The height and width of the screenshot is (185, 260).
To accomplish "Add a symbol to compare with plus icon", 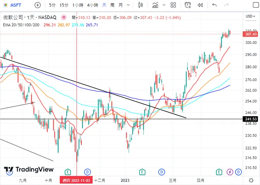I will tap(38, 5).
